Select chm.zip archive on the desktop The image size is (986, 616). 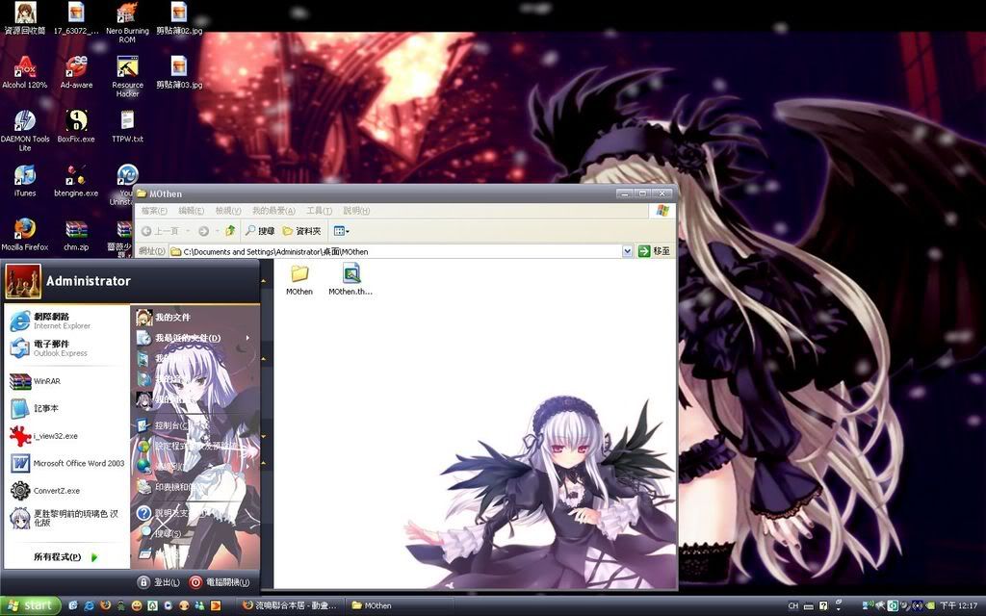pos(76,235)
